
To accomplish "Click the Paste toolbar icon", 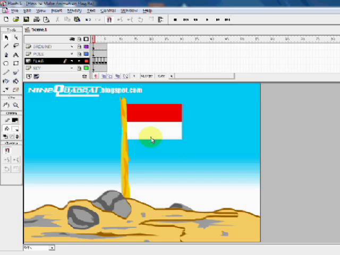I will click(77, 20).
